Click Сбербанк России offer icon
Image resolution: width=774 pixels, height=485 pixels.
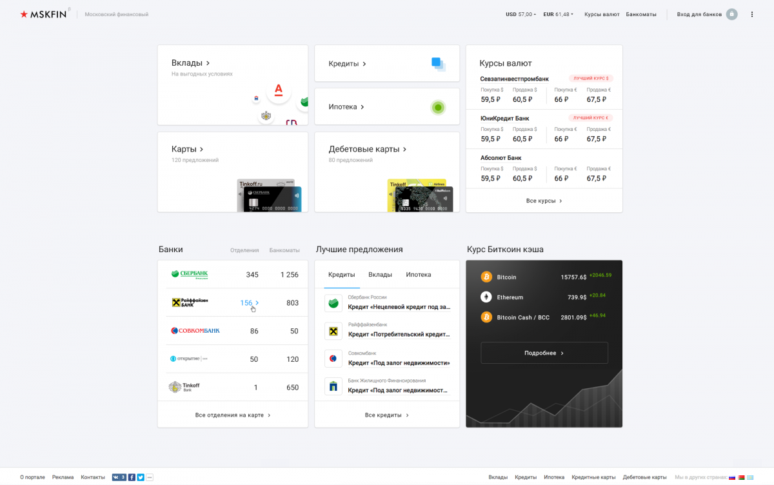[333, 302]
